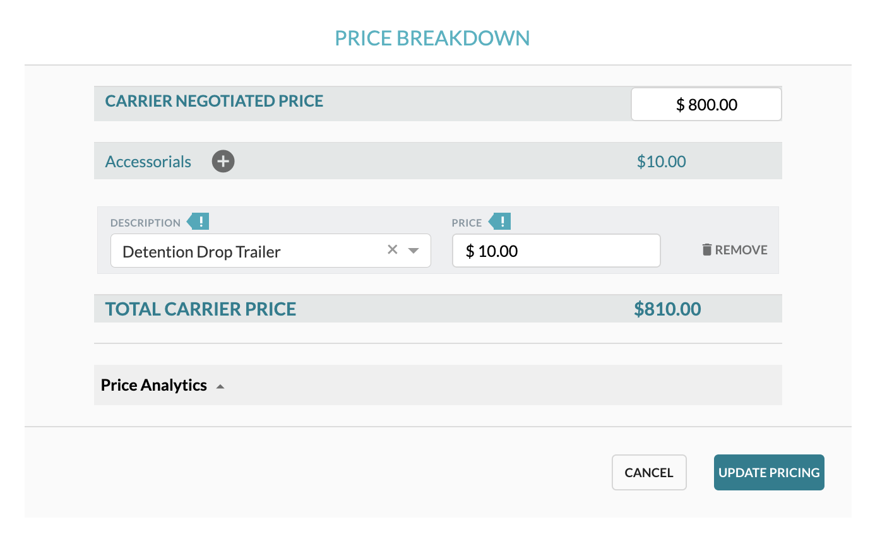Add a new accessorial with plus icon
This screenshot has height=539, width=875.
point(223,161)
